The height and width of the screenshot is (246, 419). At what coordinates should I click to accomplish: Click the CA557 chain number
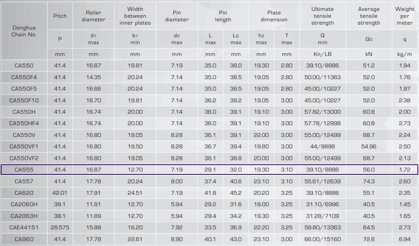[x=24, y=181]
